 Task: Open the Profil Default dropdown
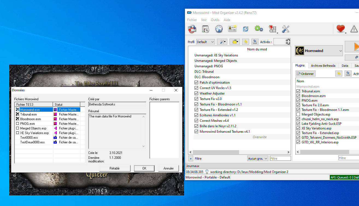pyautogui.click(x=205, y=42)
